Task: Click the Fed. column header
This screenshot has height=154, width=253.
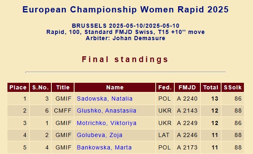Action: coord(165,87)
